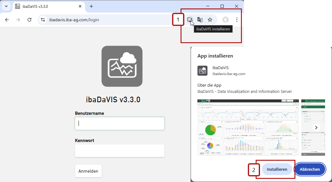Screen dimensions: 332x182
Task: Confirm with the Installieren button
Action: coord(277,169)
